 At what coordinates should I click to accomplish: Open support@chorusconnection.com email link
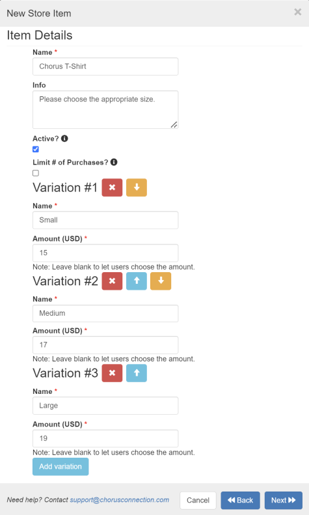[x=120, y=500]
